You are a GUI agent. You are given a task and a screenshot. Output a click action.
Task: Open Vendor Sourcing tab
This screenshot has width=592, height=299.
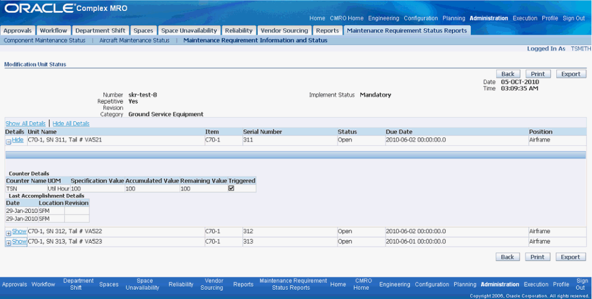(x=284, y=30)
